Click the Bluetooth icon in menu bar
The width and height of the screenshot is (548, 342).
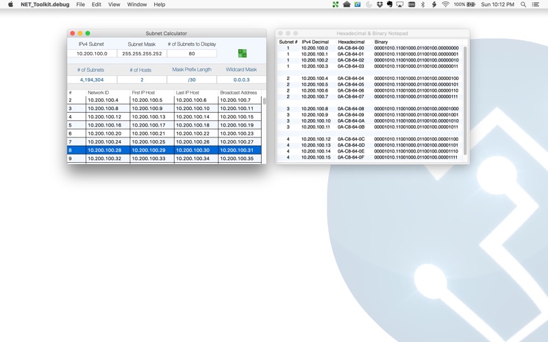[x=422, y=4]
